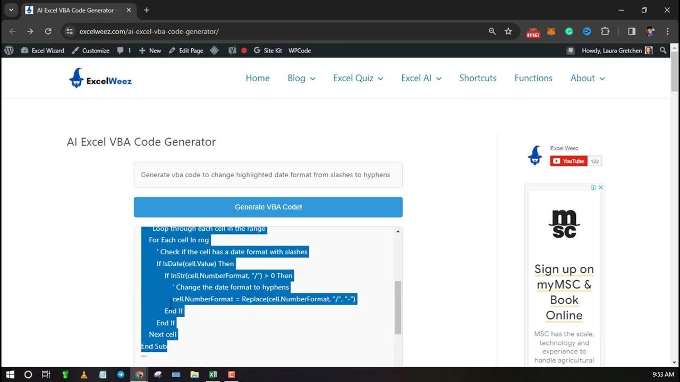Open the browser Extensions puzzle icon
The width and height of the screenshot is (680, 382).
tap(605, 32)
